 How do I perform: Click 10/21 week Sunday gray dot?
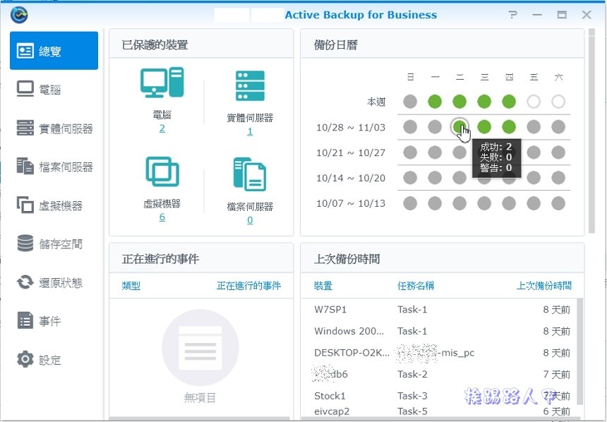[410, 152]
